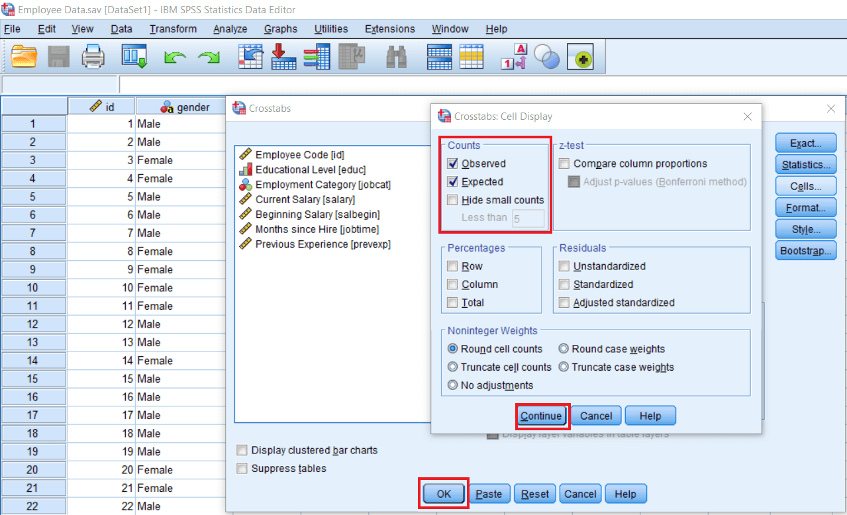Open the Graphs menu

point(281,29)
